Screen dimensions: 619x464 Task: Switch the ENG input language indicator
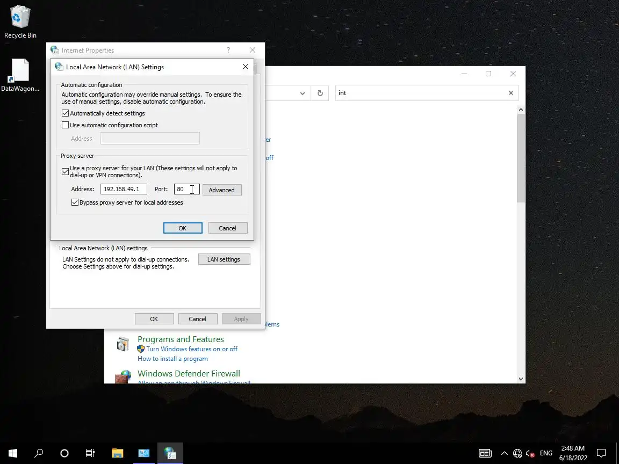click(x=546, y=453)
